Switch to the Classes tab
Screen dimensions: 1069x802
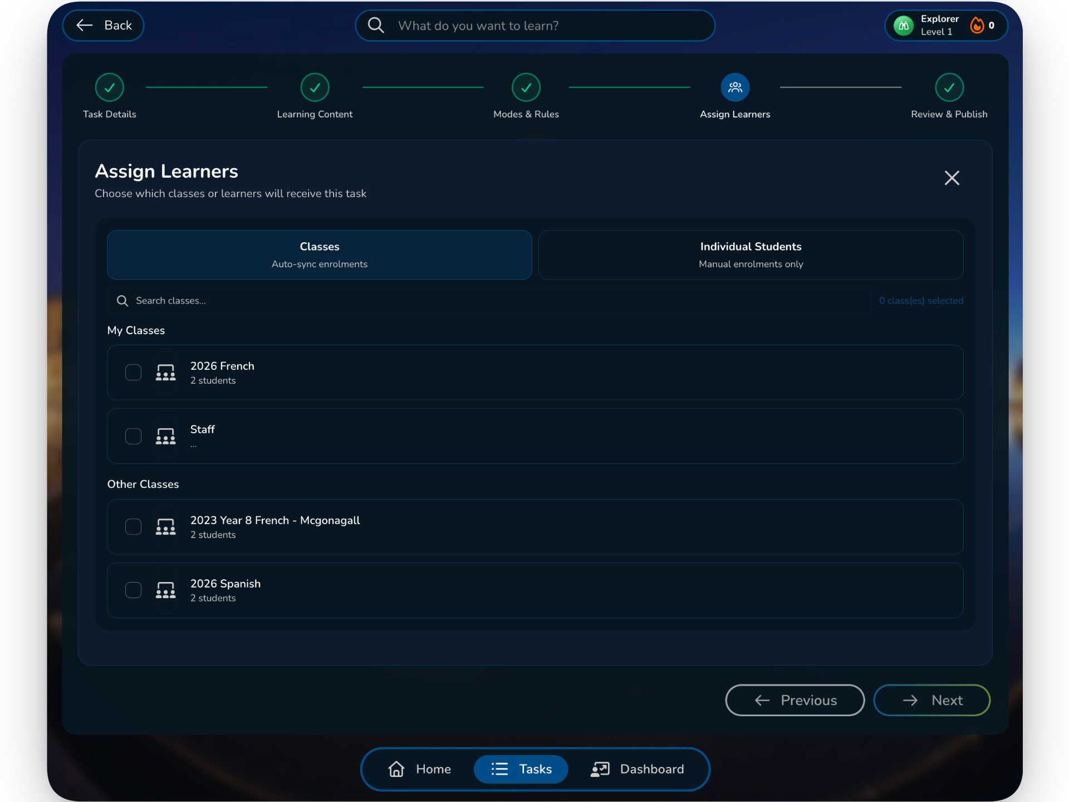click(320, 255)
